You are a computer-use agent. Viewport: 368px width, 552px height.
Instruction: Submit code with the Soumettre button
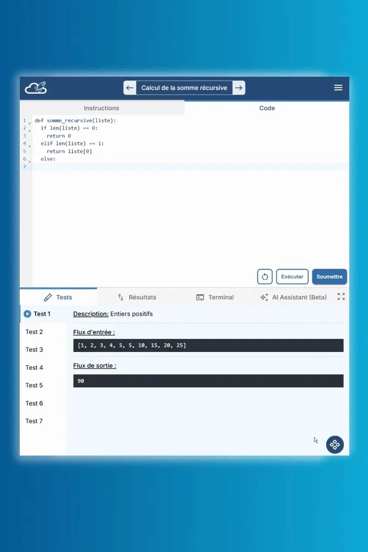(x=329, y=277)
